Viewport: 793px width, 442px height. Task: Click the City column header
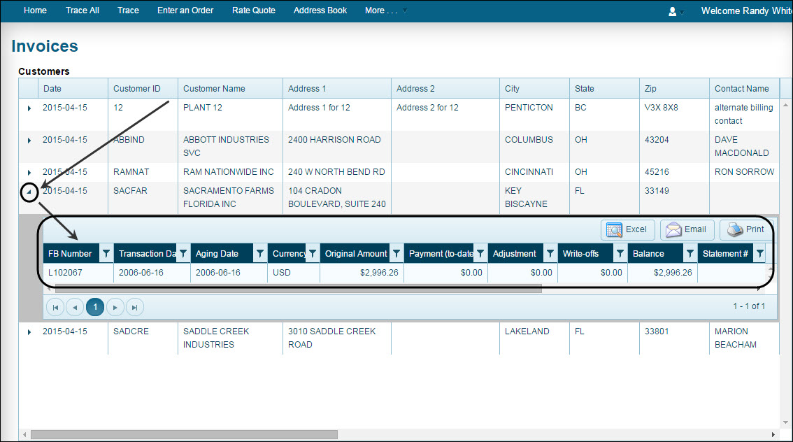(x=534, y=89)
